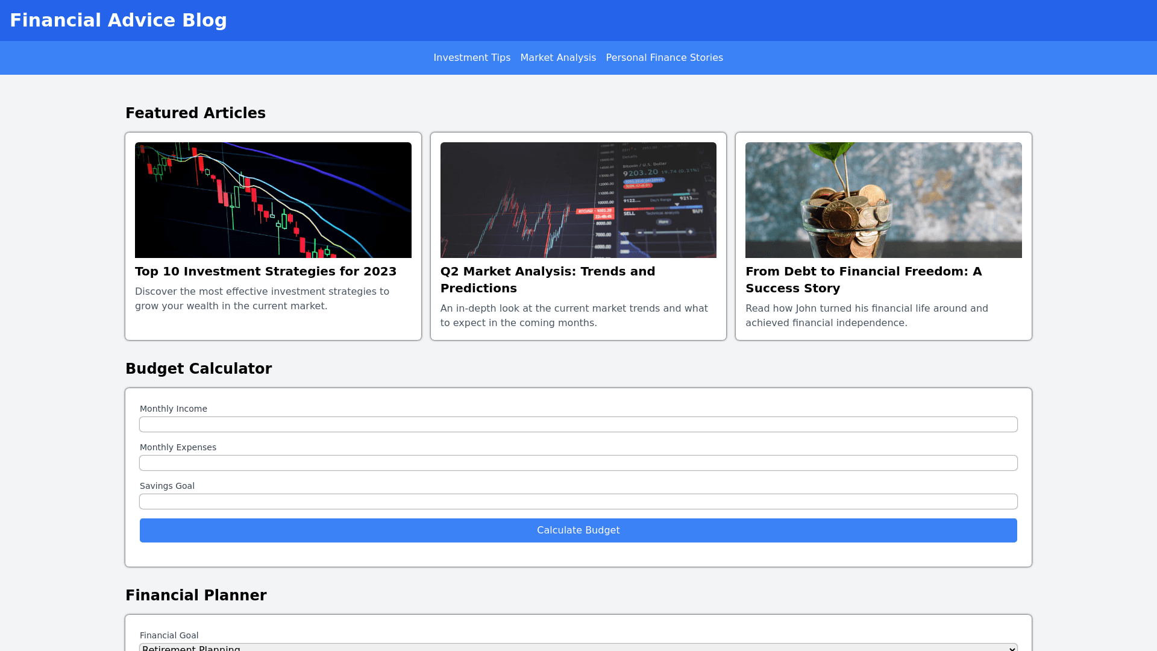The image size is (1157, 651).
Task: Open the Investment Tips nav link
Action: pyautogui.click(x=472, y=58)
